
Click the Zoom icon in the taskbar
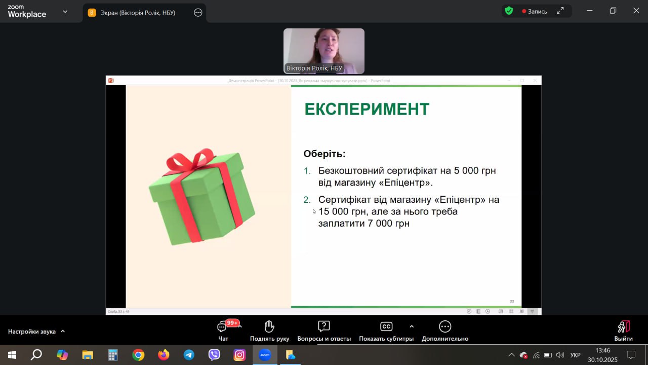[265, 355]
